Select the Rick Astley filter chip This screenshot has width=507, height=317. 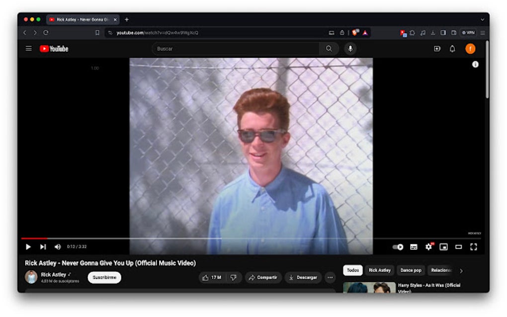click(379, 270)
